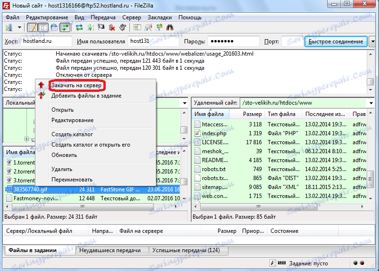Sort remote list by Имя файла column

tap(211, 114)
